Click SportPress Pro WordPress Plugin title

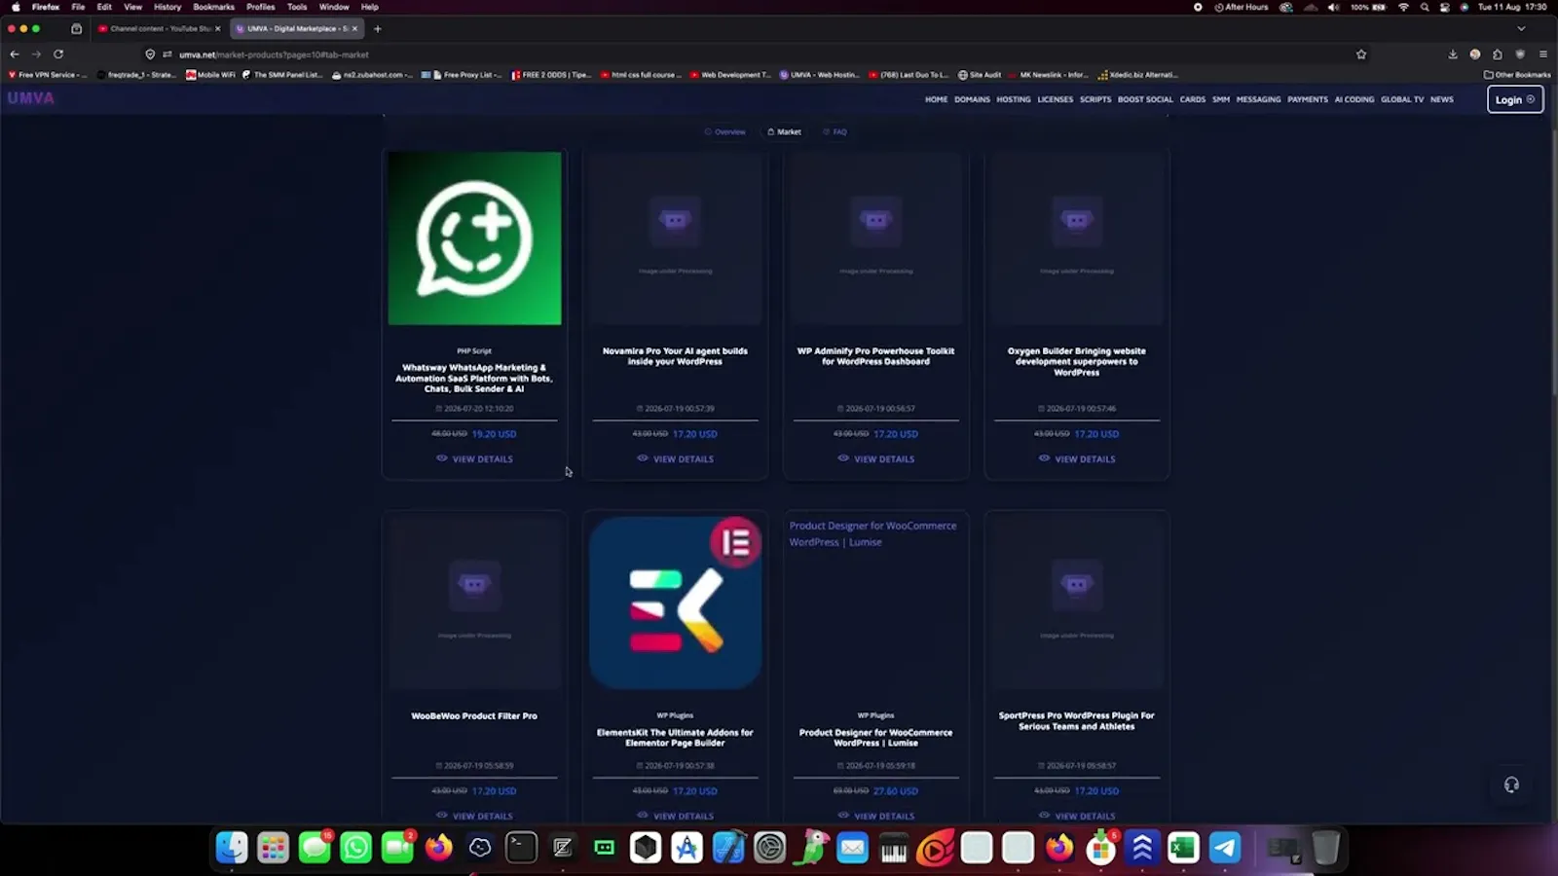pyautogui.click(x=1077, y=721)
